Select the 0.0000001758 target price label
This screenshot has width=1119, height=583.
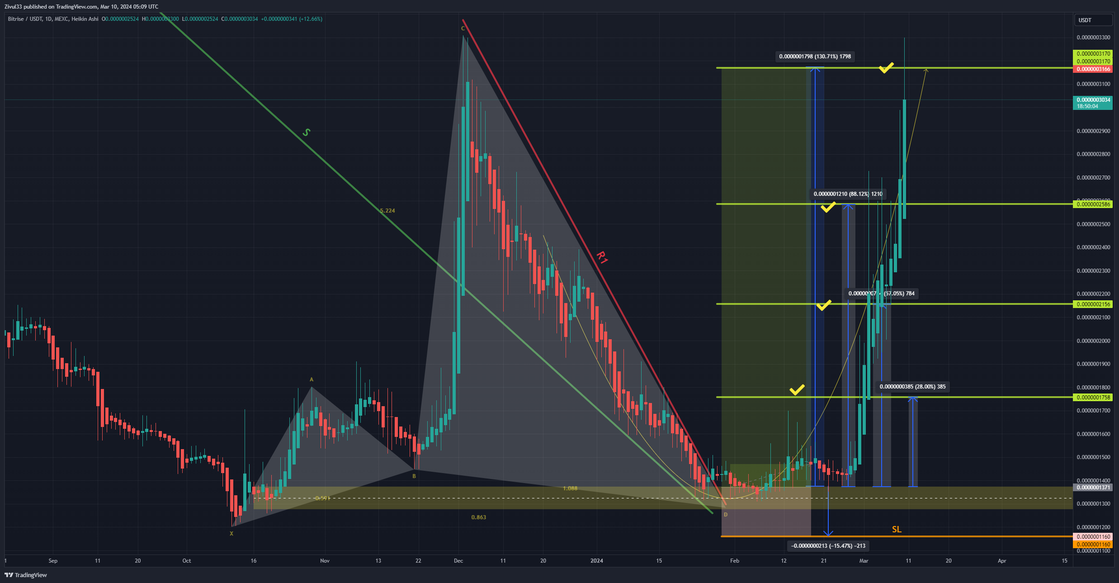1093,397
